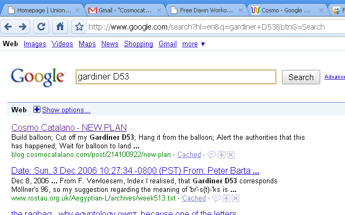The height and width of the screenshot is (215, 345).
Task: Open the Images search link
Action: (x=35, y=44)
